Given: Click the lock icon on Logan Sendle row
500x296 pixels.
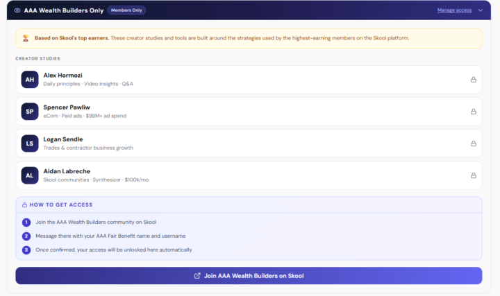Looking at the screenshot, I should (x=474, y=143).
